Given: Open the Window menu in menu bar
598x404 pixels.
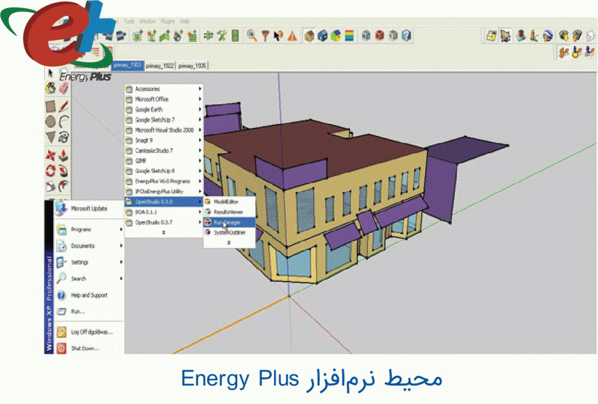Looking at the screenshot, I should tap(147, 22).
